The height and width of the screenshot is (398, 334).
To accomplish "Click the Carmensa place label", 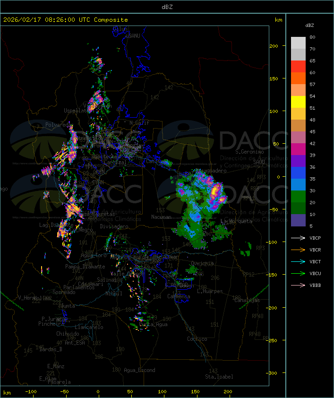I will pos(179,296).
